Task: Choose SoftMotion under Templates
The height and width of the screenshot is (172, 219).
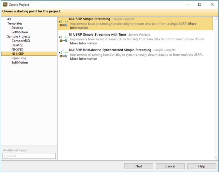Action: (20, 32)
